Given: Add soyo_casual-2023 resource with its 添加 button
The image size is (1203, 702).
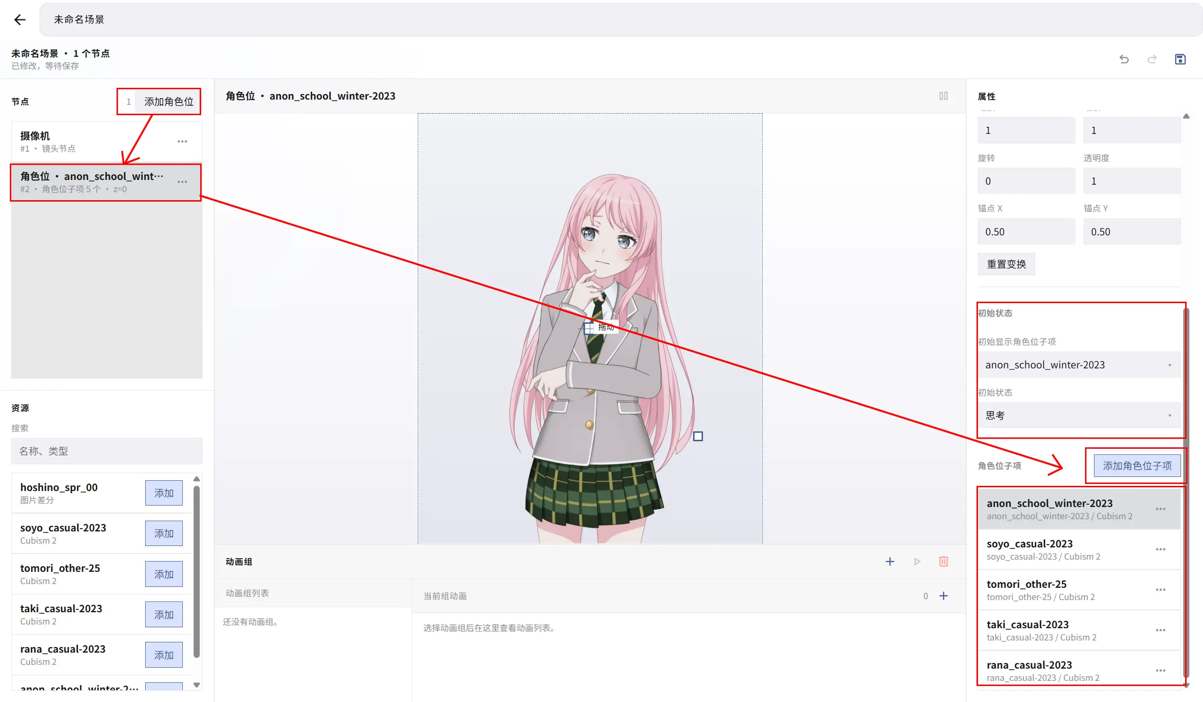Looking at the screenshot, I should pos(164,533).
